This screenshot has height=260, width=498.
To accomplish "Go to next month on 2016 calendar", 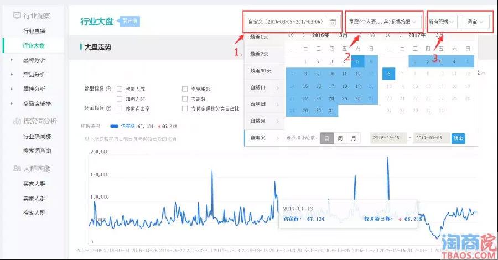I will [360, 35].
